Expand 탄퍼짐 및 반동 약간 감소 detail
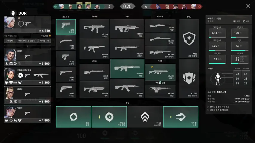Viewport: 255px width, 143px height. (x=218, y=107)
